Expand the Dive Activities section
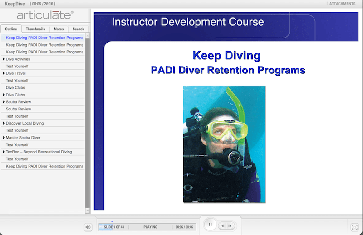Viewport: 363px width, 235px height. click(x=4, y=59)
